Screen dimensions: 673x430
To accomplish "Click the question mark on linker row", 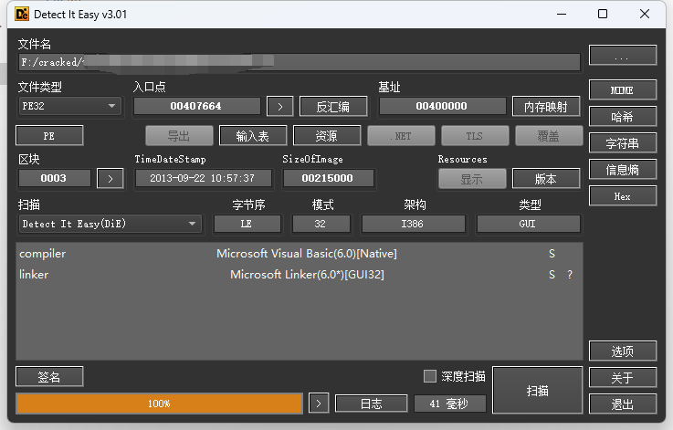I will coord(570,275).
